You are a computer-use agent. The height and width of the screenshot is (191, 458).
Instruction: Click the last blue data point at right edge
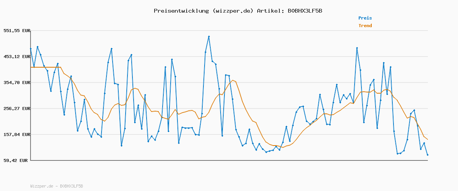(427, 155)
